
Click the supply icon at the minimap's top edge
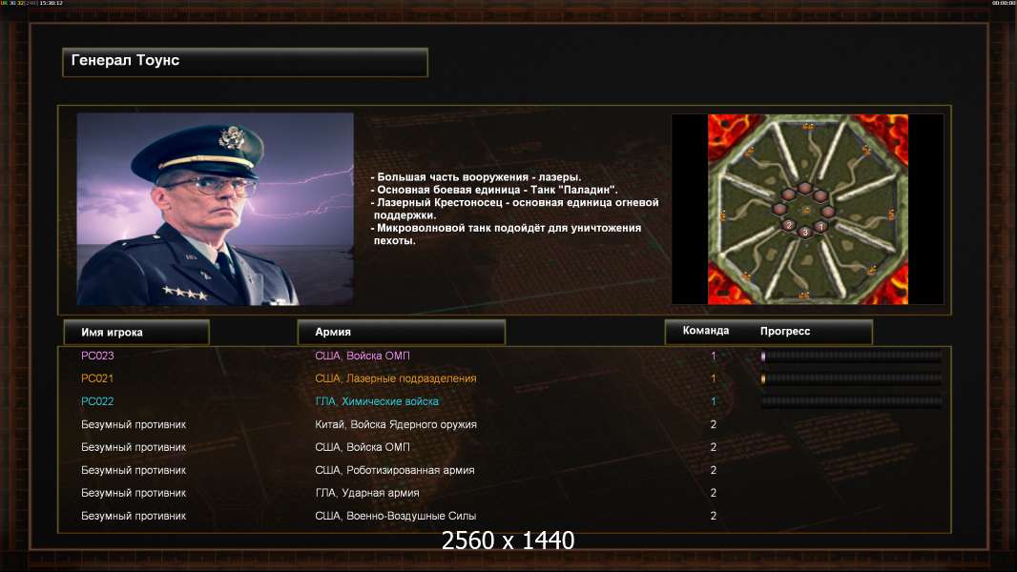(x=808, y=127)
